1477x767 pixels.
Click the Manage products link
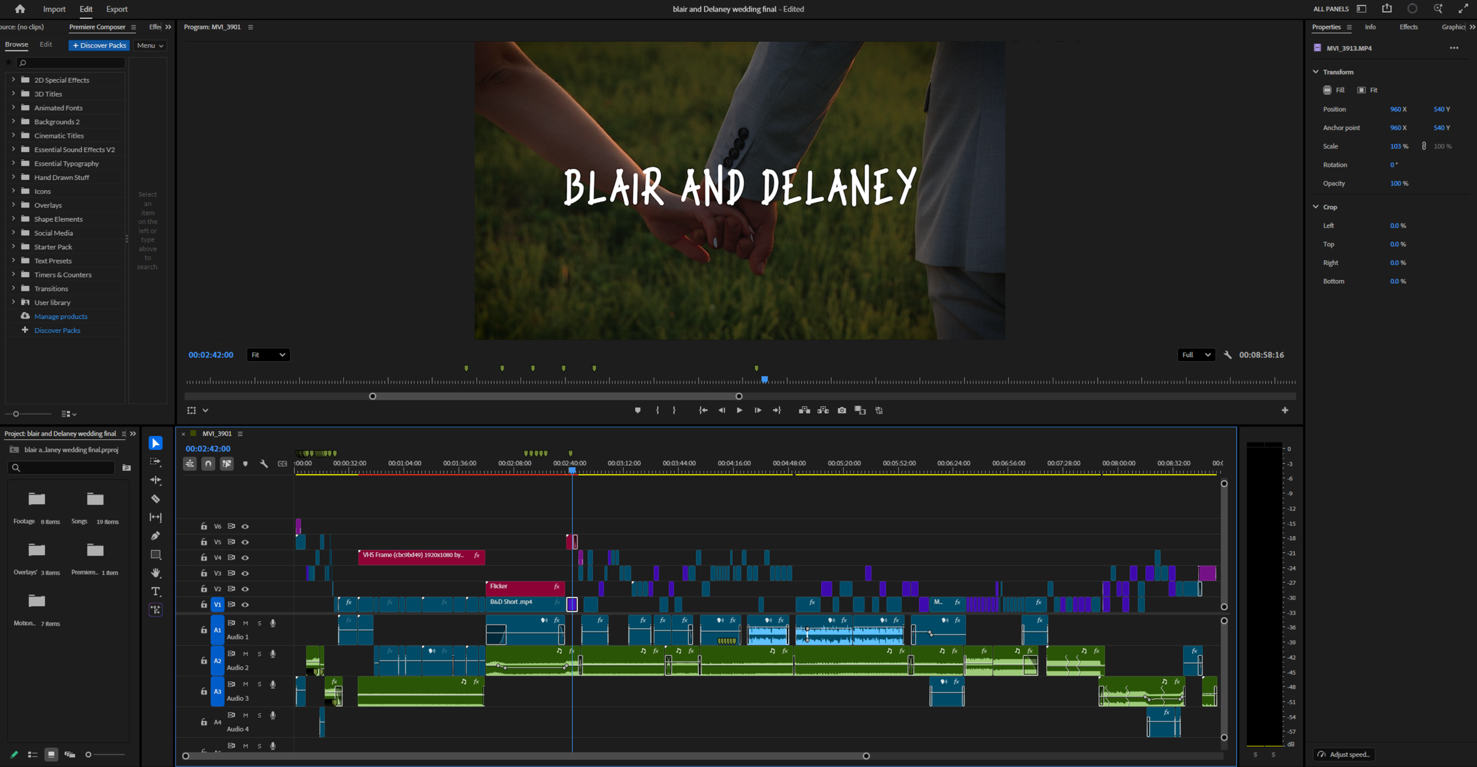click(x=60, y=317)
